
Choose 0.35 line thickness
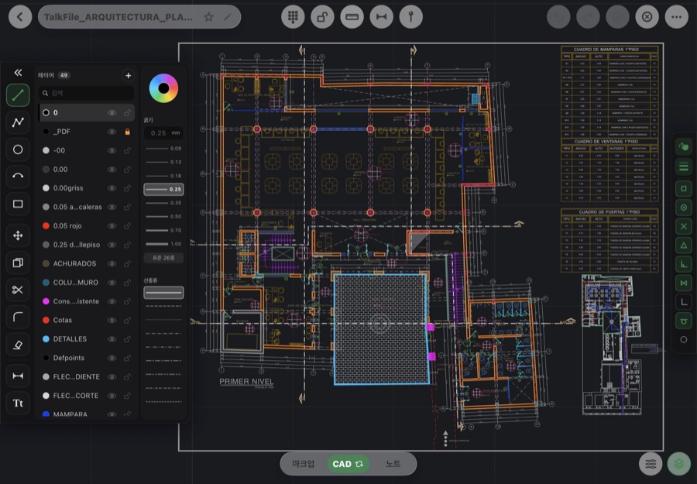point(163,203)
